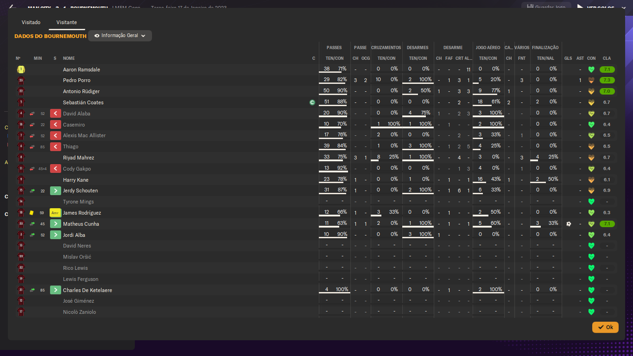Click the eye icon in Informação Geral
This screenshot has height=356, width=633.
tap(97, 36)
